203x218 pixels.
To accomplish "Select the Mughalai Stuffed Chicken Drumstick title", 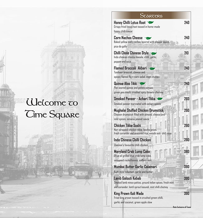I will point(139,111).
